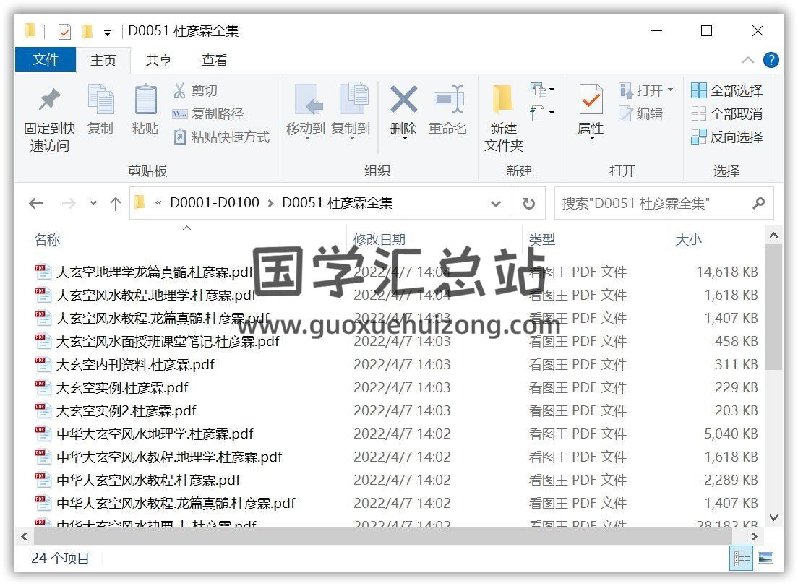The width and height of the screenshot is (798, 586).
Task: Switch to the 查看 tab
Action: coord(215,61)
